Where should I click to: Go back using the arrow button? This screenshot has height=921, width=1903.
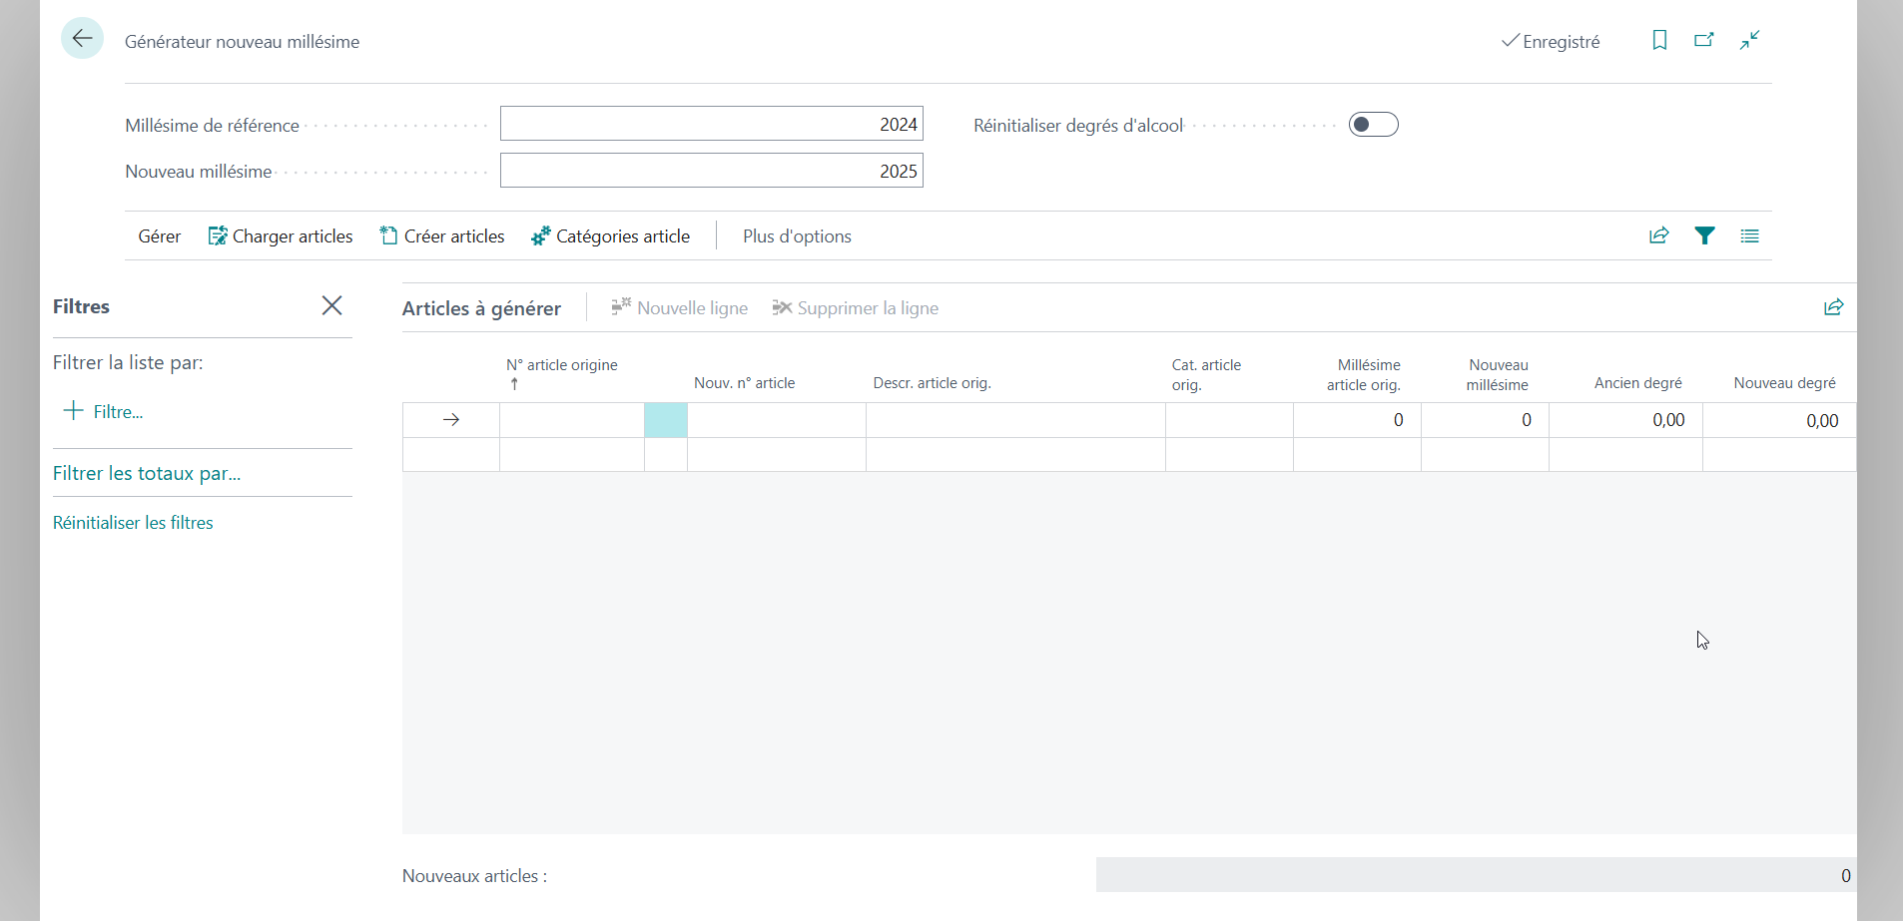[x=82, y=39]
